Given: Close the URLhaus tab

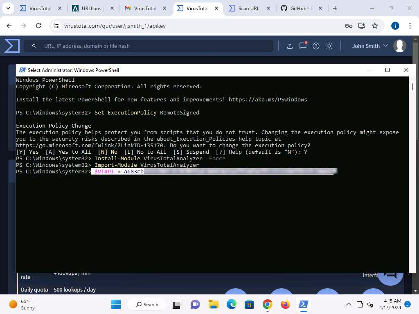Looking at the screenshot, I should coord(112,8).
